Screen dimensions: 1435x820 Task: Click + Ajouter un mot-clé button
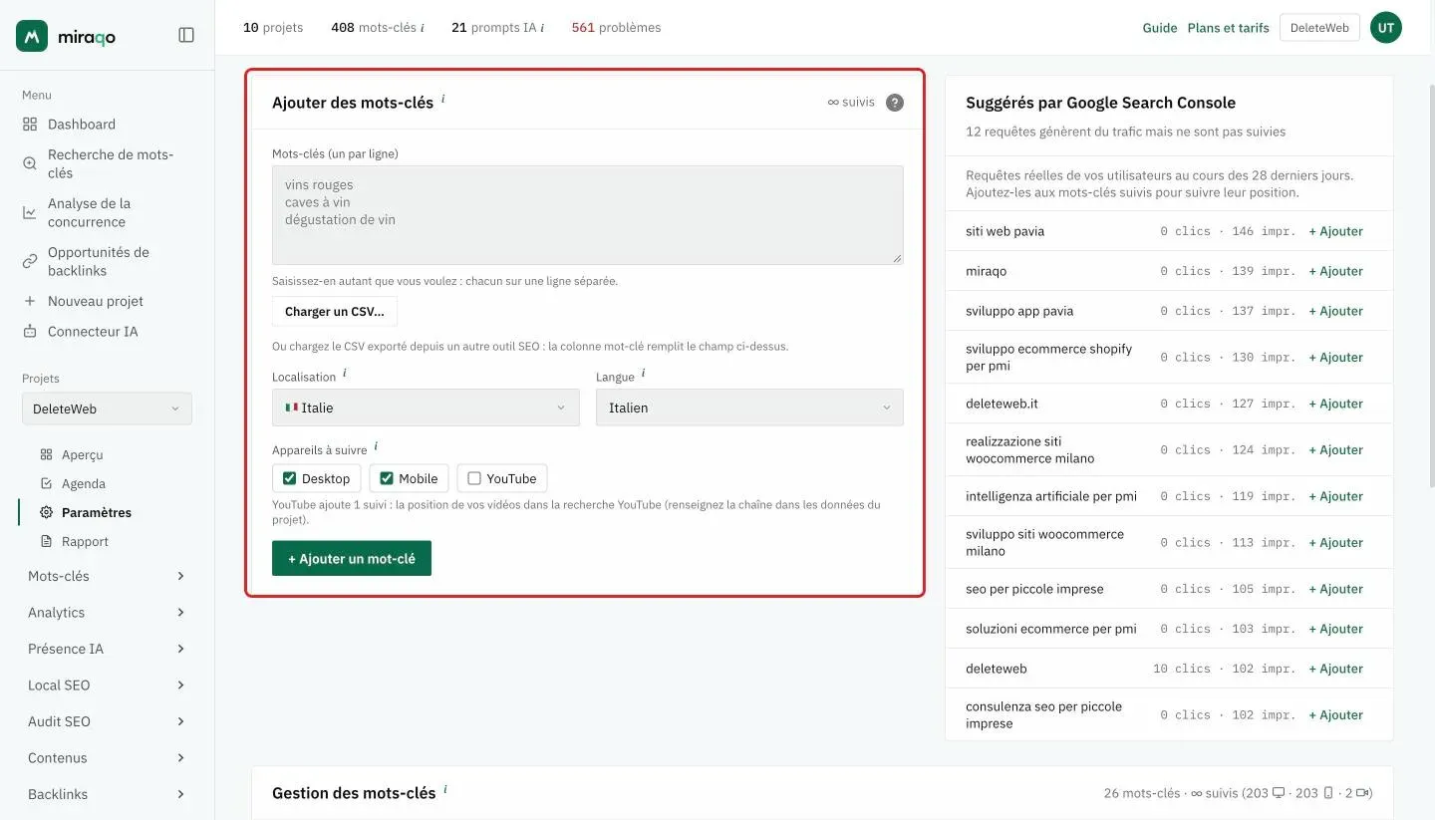point(352,558)
